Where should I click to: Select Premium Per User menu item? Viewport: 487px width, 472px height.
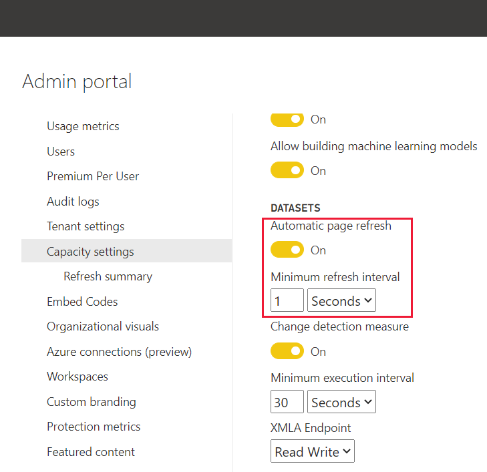pos(93,176)
